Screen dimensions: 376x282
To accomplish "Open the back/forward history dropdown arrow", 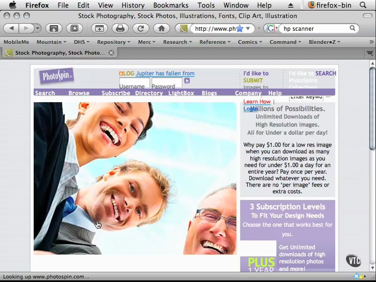I will [x=37, y=29].
